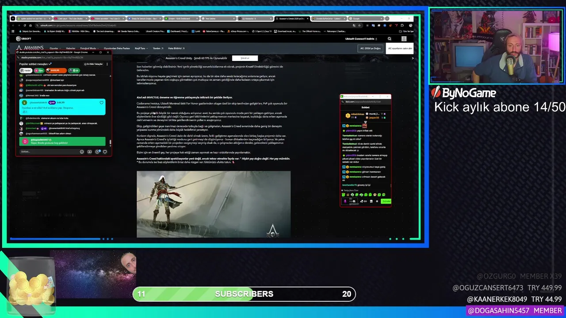Expand the Keşif Turu dropdown
This screenshot has height=318, width=566.
[141, 48]
